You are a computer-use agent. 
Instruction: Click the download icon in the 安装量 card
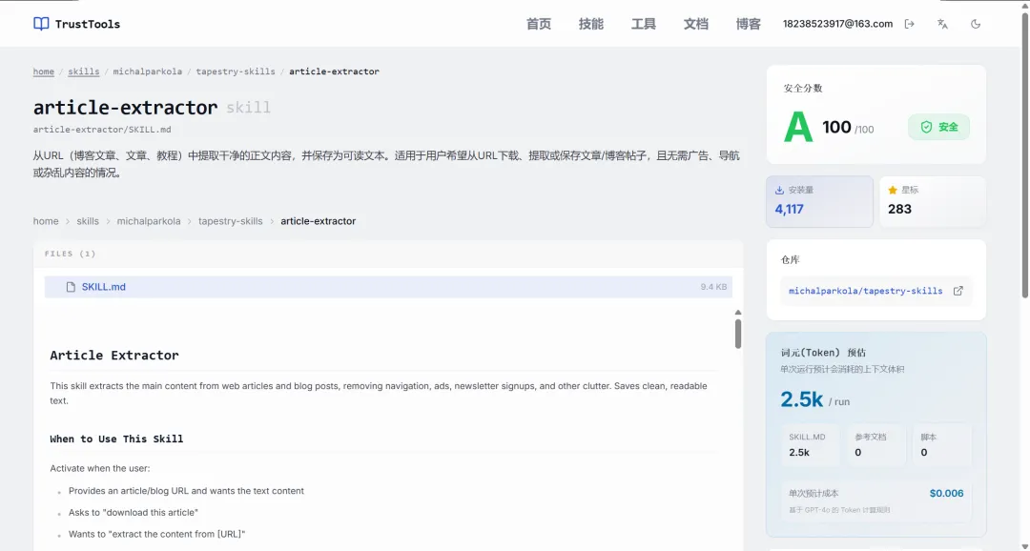click(779, 191)
